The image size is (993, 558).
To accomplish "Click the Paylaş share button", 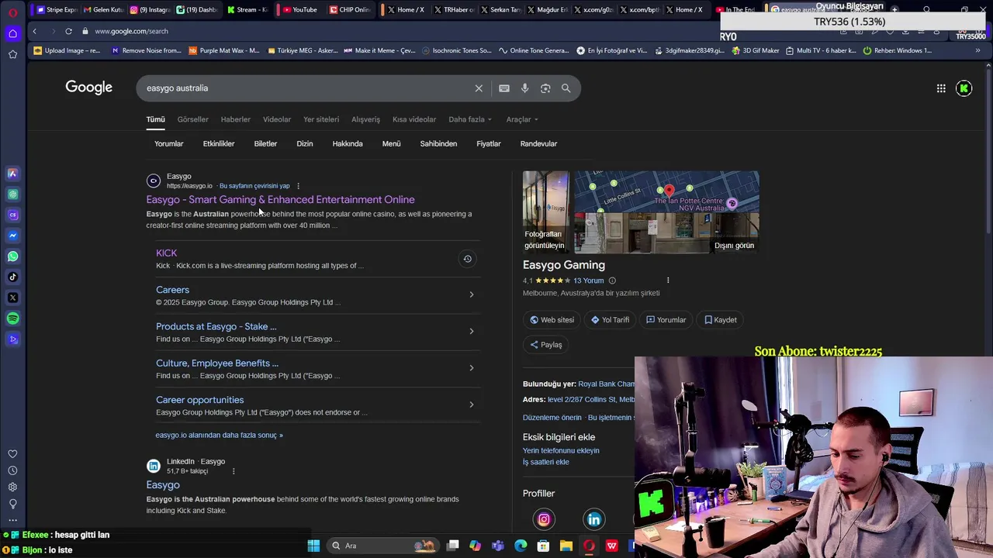I will 546,345.
